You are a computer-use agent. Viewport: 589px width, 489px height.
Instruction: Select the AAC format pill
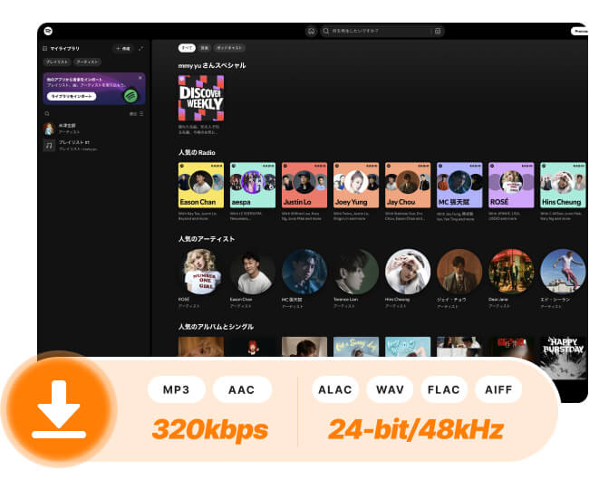click(x=242, y=389)
